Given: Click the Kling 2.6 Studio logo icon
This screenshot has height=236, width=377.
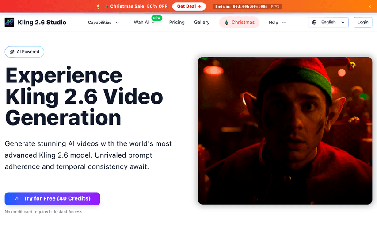Looking at the screenshot, I should pos(9,23).
